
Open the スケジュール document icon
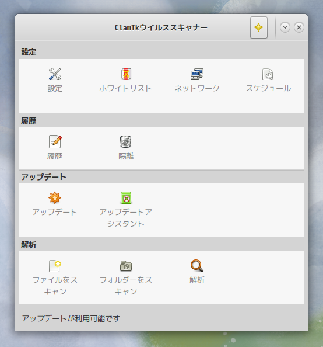click(x=268, y=74)
